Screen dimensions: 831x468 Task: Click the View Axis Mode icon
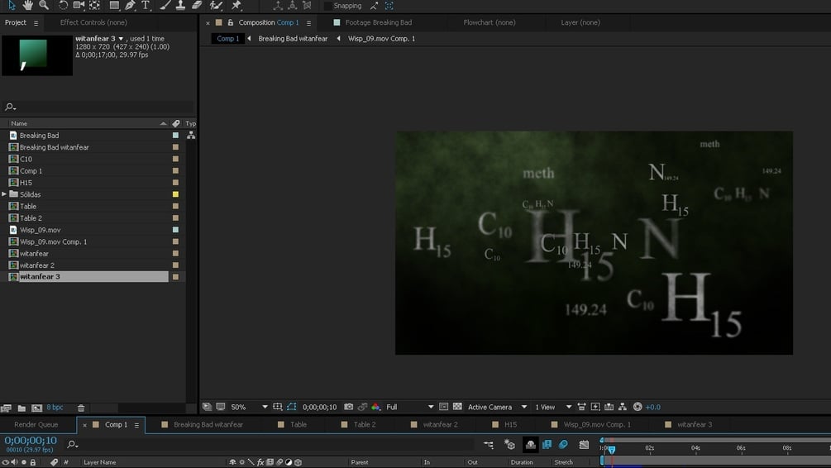307,6
